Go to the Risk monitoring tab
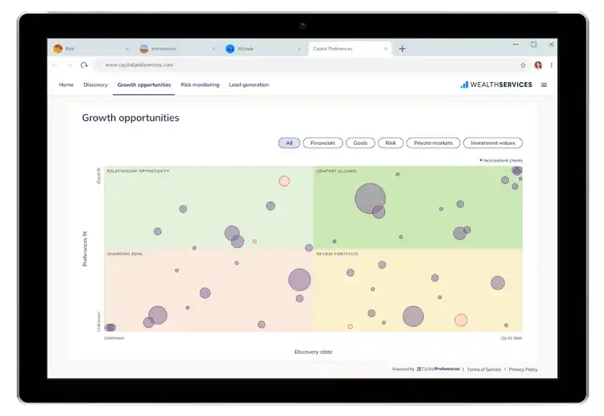Viewport: 604px width, 416px height. click(x=200, y=84)
